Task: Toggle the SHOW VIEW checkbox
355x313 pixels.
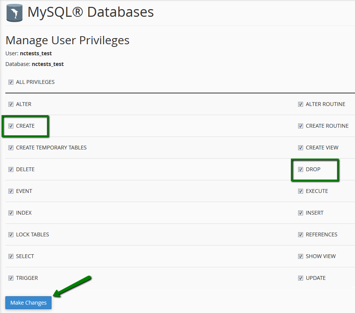Action: coord(300,256)
